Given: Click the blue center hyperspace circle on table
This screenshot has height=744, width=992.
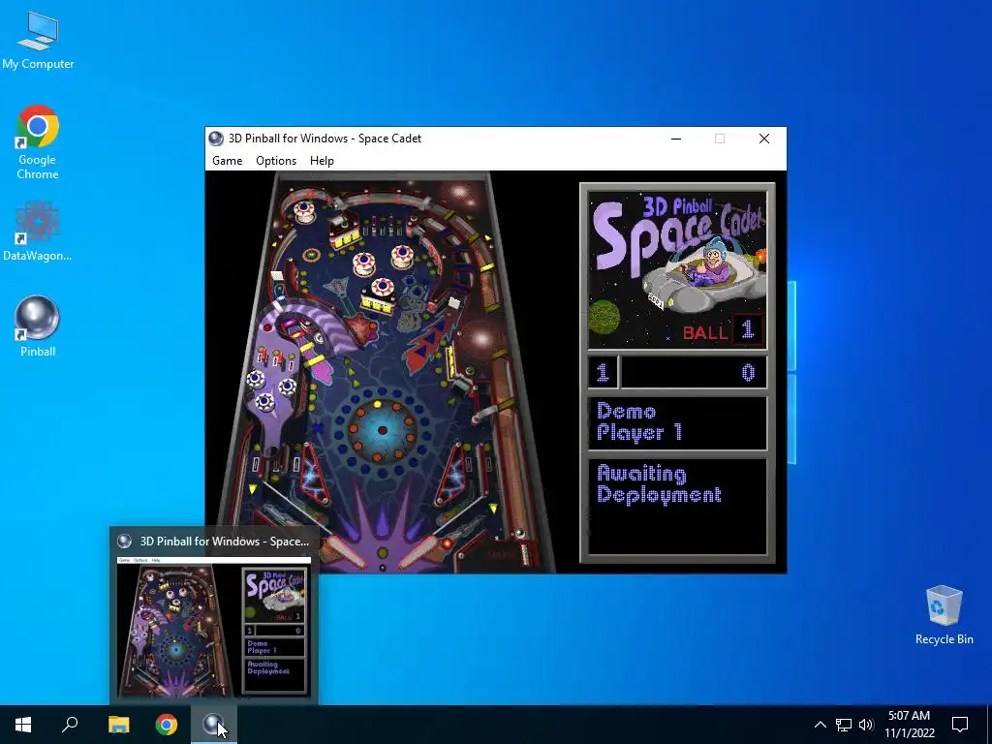Looking at the screenshot, I should click(x=382, y=430).
